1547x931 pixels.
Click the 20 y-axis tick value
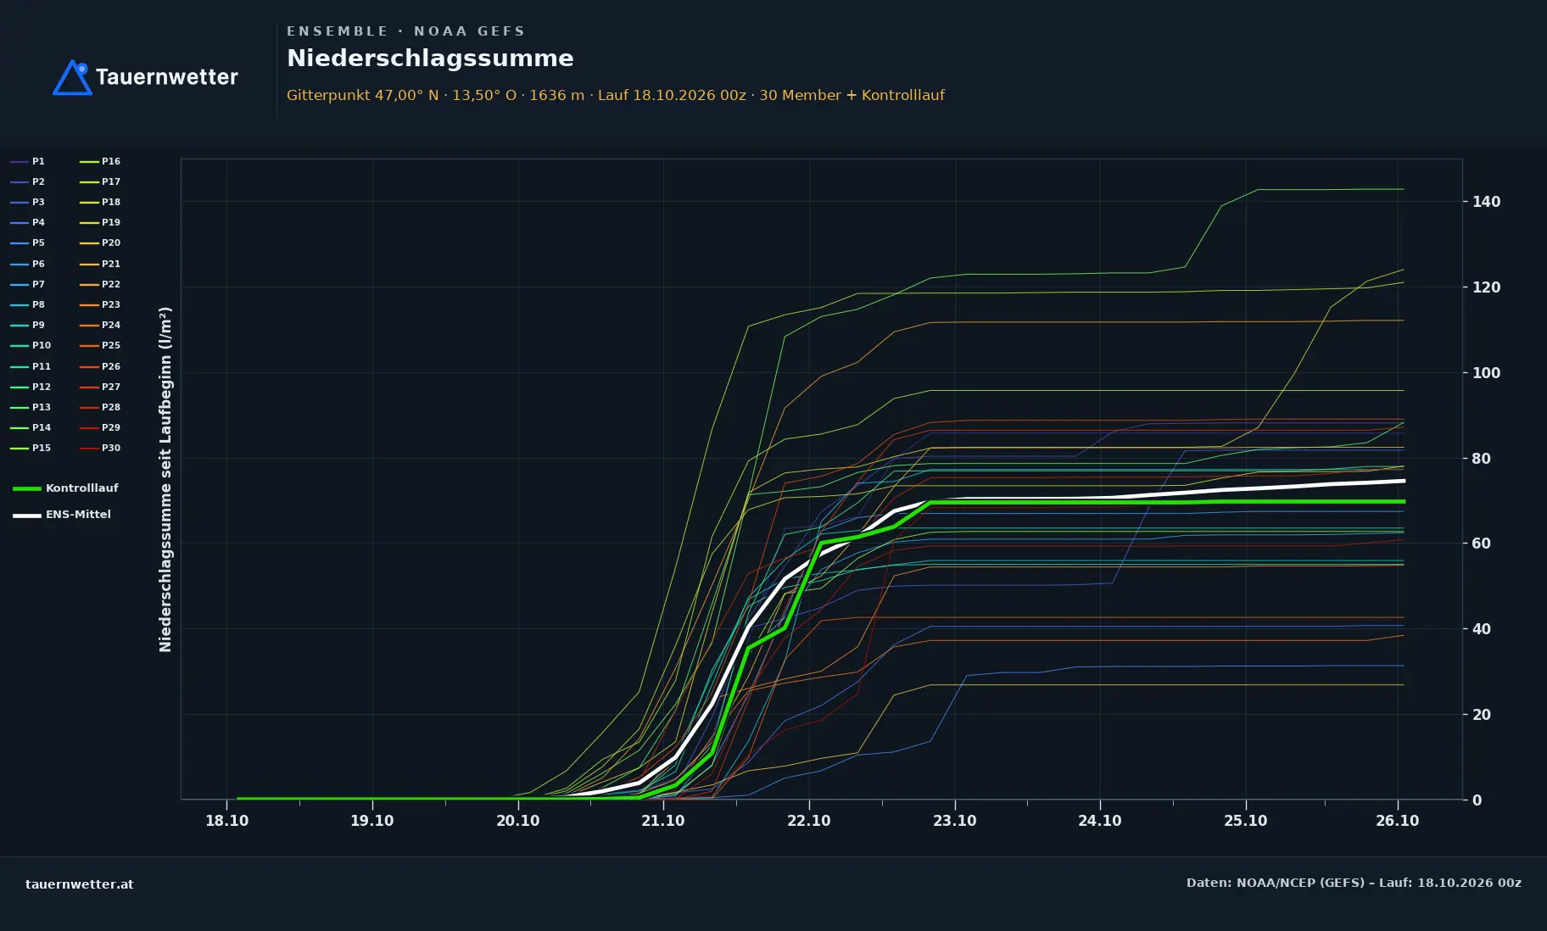point(1482,715)
